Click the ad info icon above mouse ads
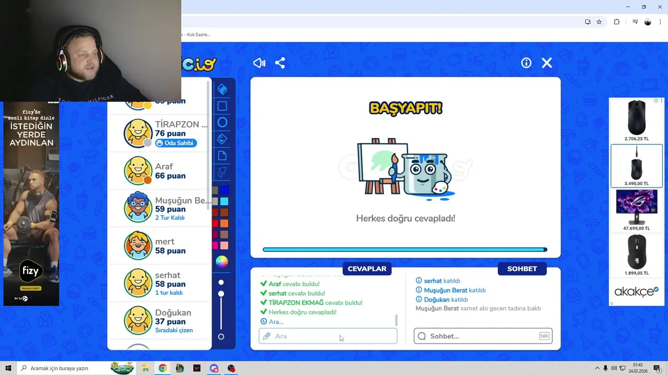 [656, 101]
